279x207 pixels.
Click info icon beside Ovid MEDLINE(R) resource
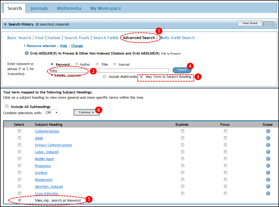26,53
